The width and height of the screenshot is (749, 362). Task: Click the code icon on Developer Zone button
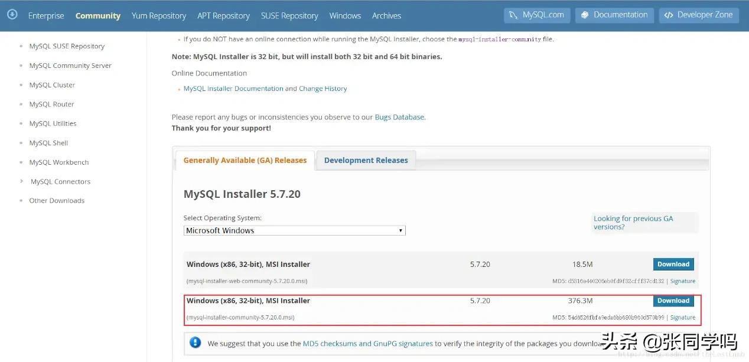[669, 15]
